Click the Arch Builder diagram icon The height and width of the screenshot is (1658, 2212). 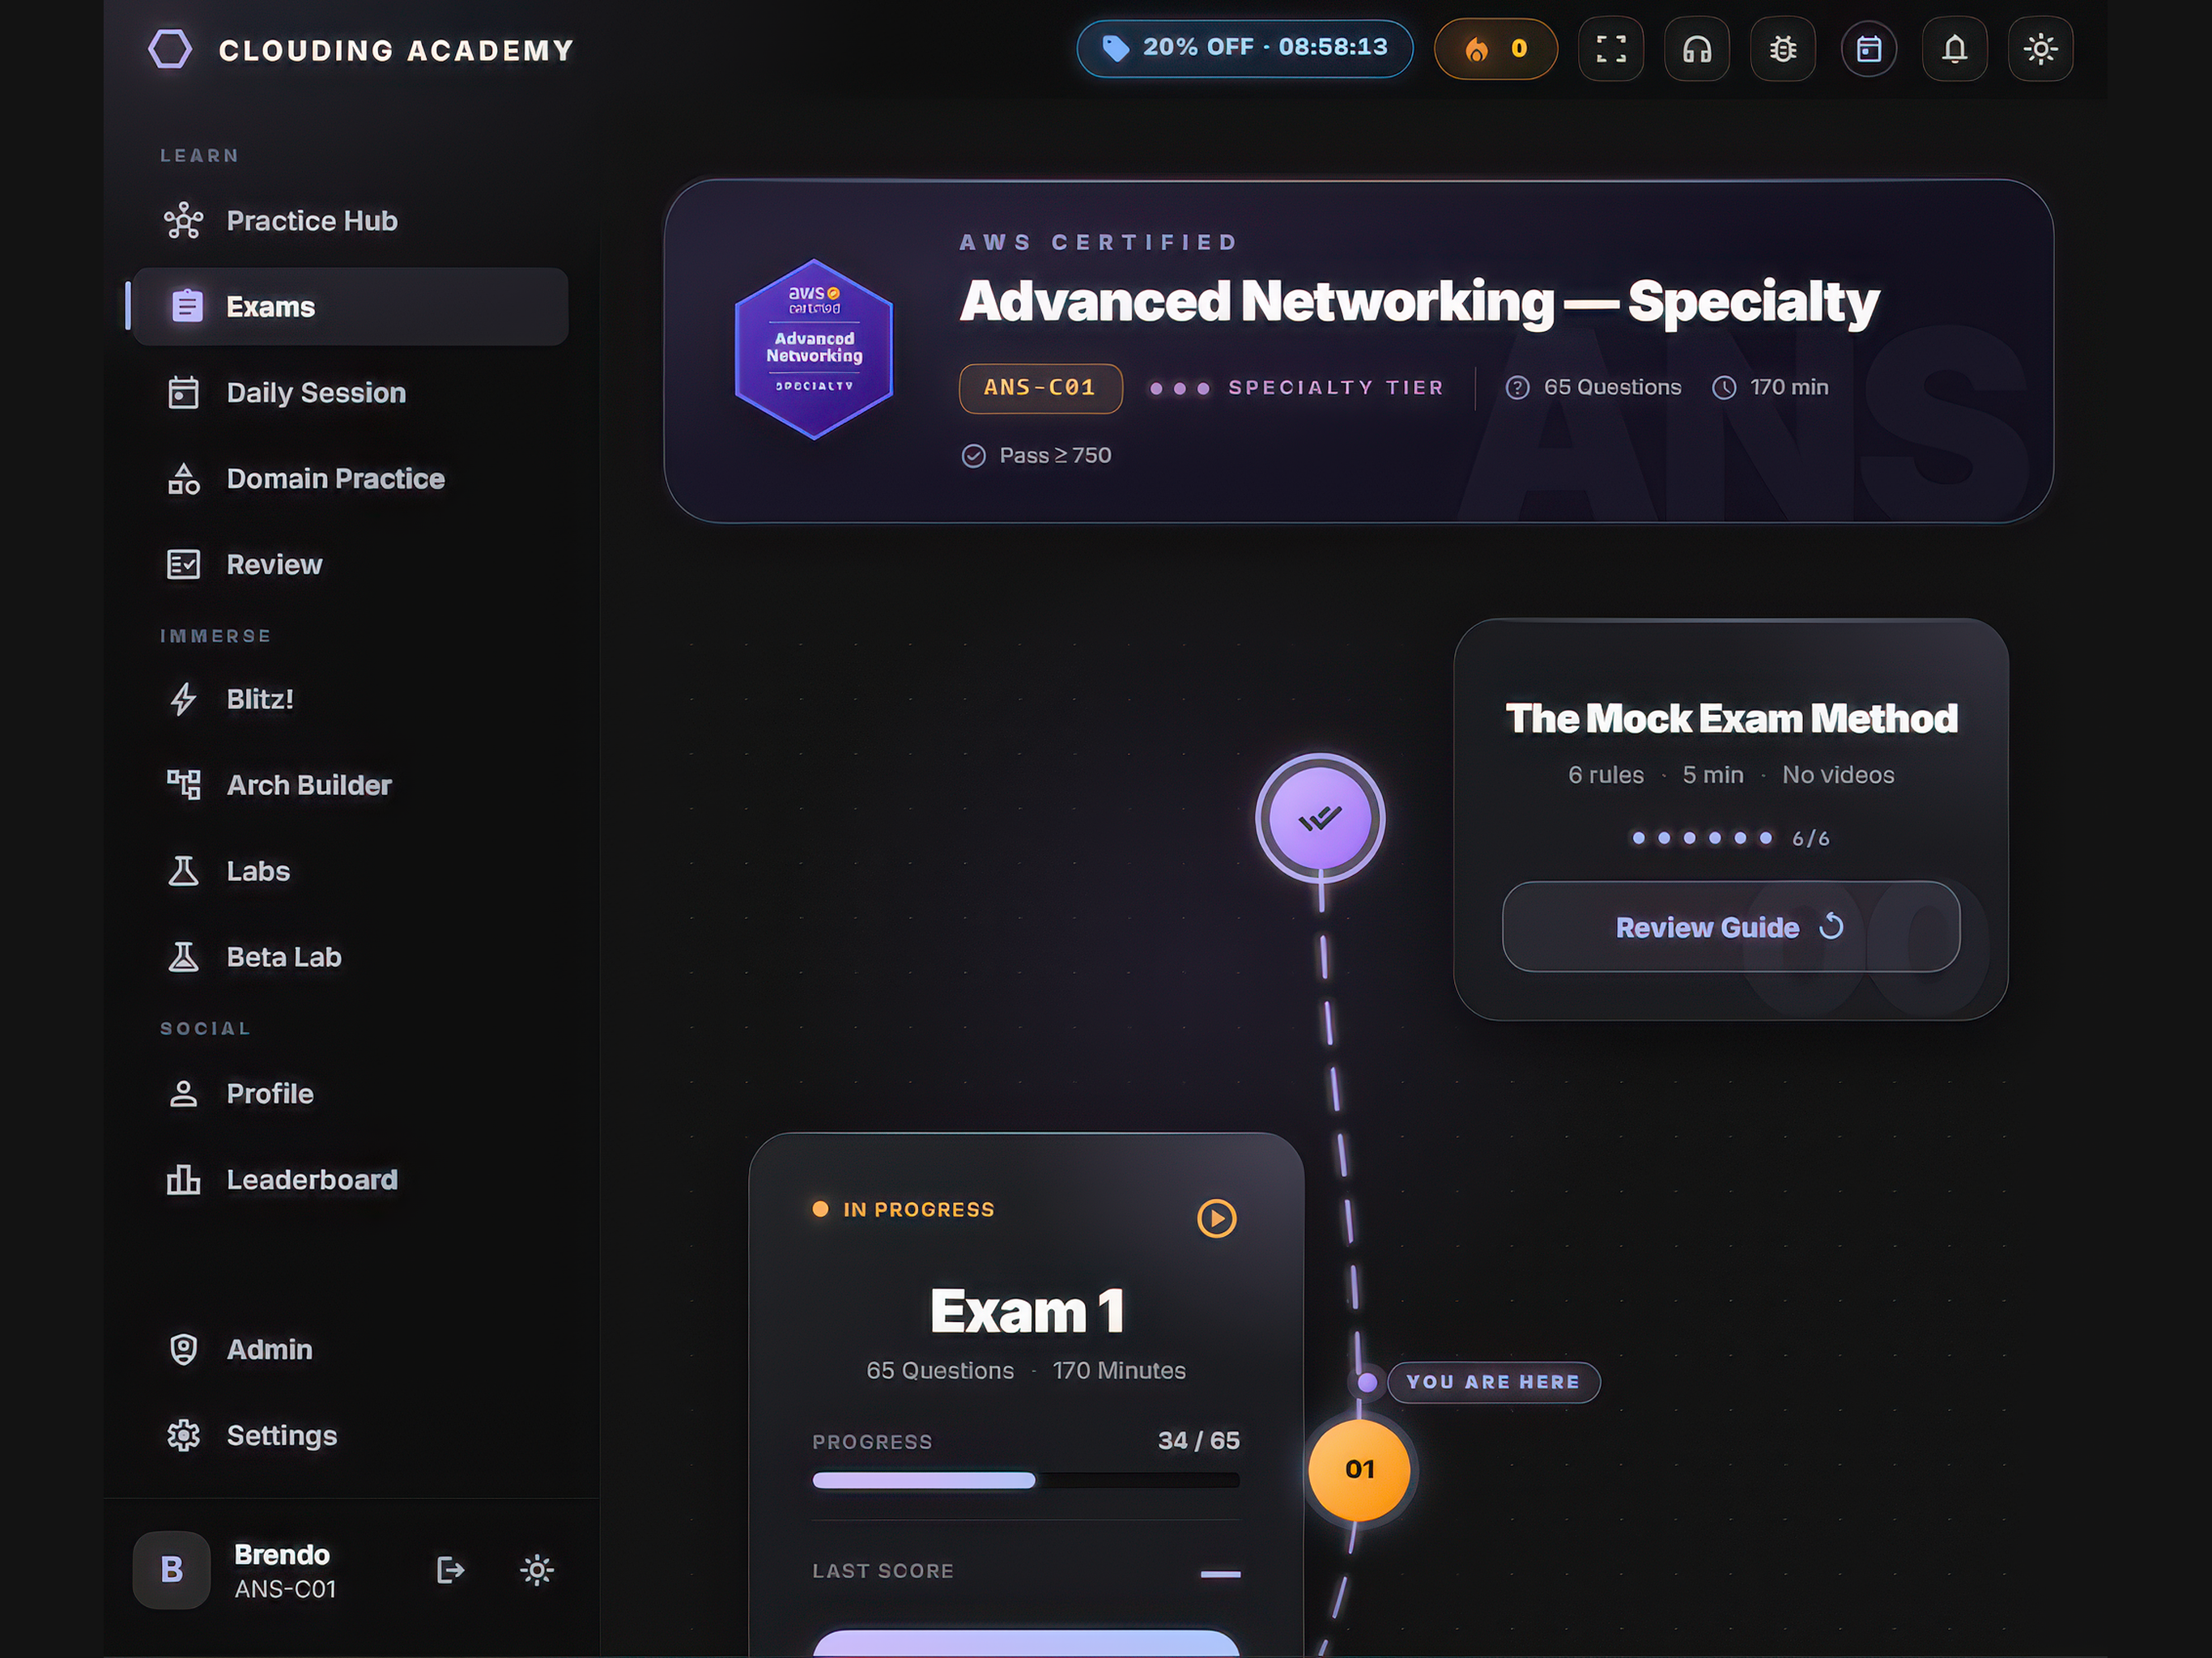(x=183, y=785)
